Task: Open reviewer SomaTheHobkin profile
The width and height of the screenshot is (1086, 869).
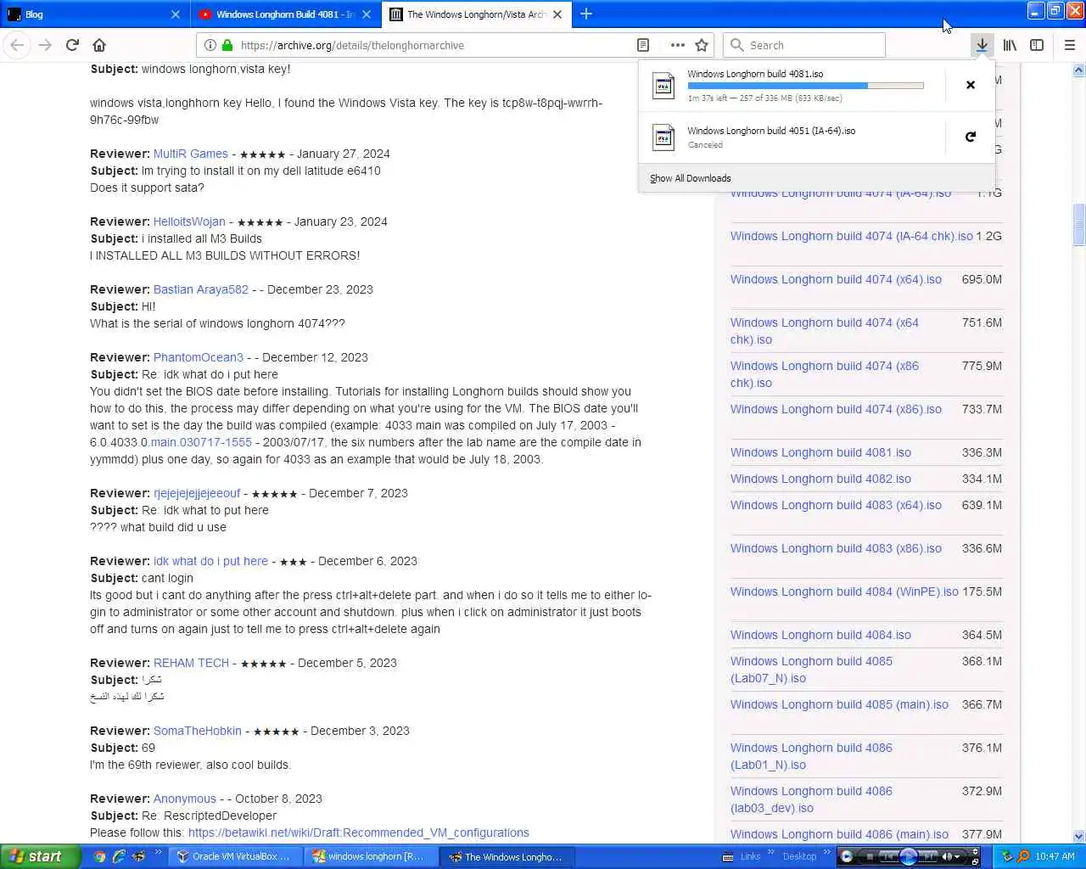Action: tap(198, 731)
